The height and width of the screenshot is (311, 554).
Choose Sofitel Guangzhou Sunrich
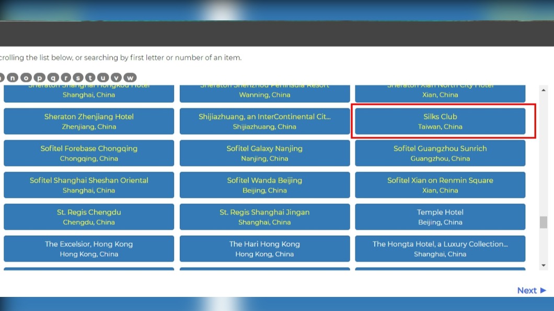[440, 153]
